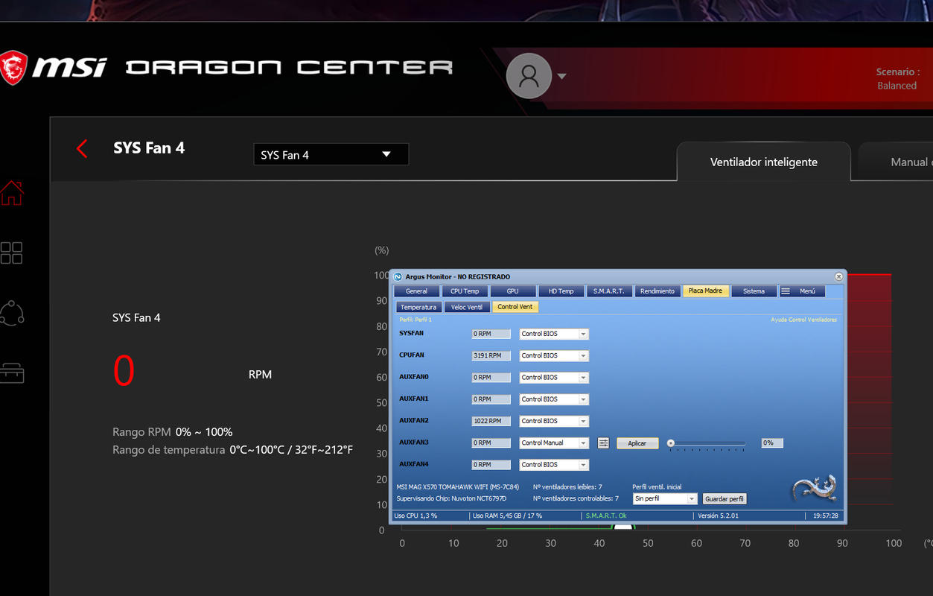Open the Temperatura sub-tab
933x596 pixels.
tap(418, 307)
